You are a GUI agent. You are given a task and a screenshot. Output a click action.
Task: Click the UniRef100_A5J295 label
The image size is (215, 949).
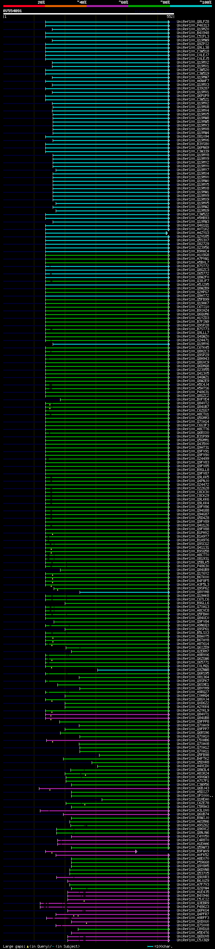tap(193, 285)
